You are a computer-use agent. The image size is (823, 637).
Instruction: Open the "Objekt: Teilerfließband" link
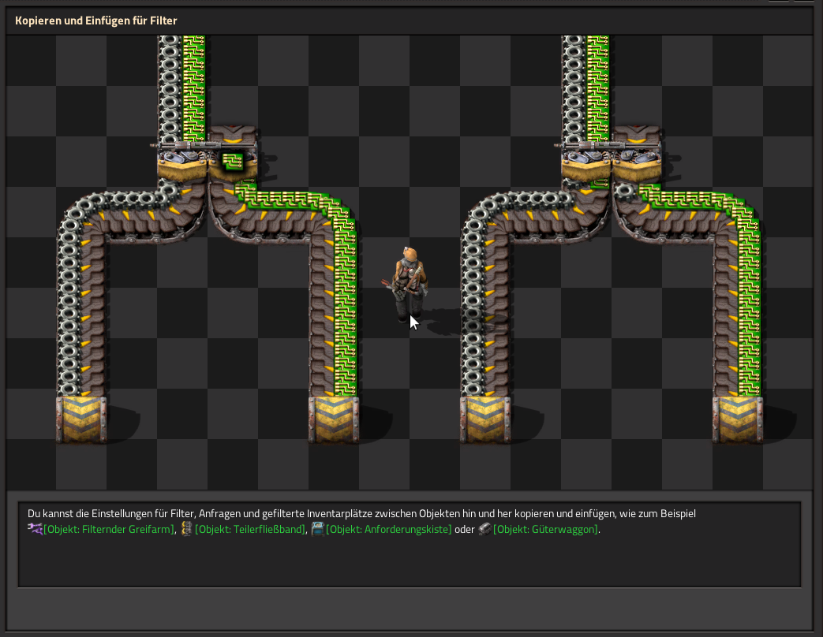[250, 530]
